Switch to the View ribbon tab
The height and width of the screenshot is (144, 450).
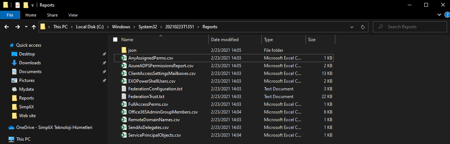point(73,15)
